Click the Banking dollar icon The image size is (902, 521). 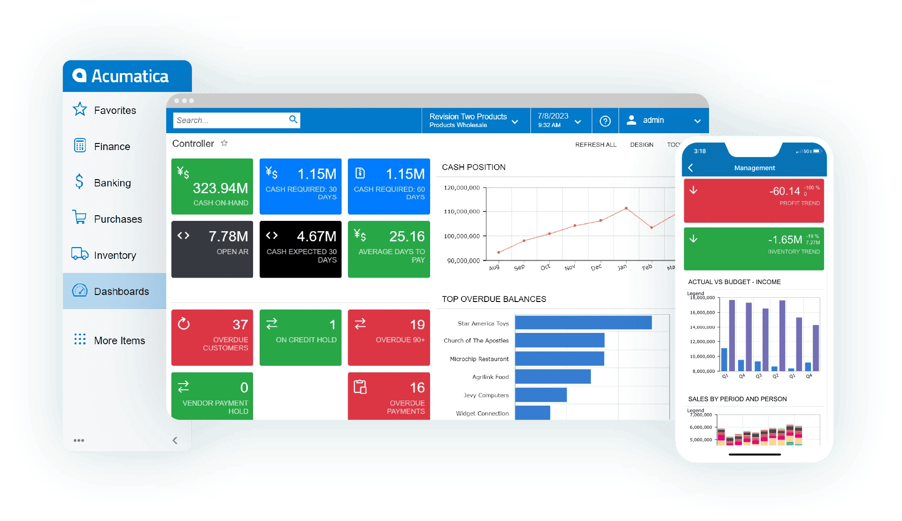coord(79,181)
